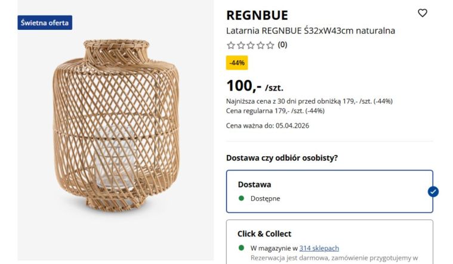This screenshot has height=264, width=453.
Task: Click the third rating star
Action: pyautogui.click(x=251, y=45)
